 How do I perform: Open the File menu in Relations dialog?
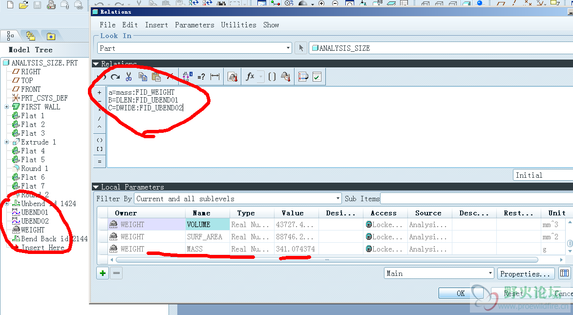pos(107,25)
